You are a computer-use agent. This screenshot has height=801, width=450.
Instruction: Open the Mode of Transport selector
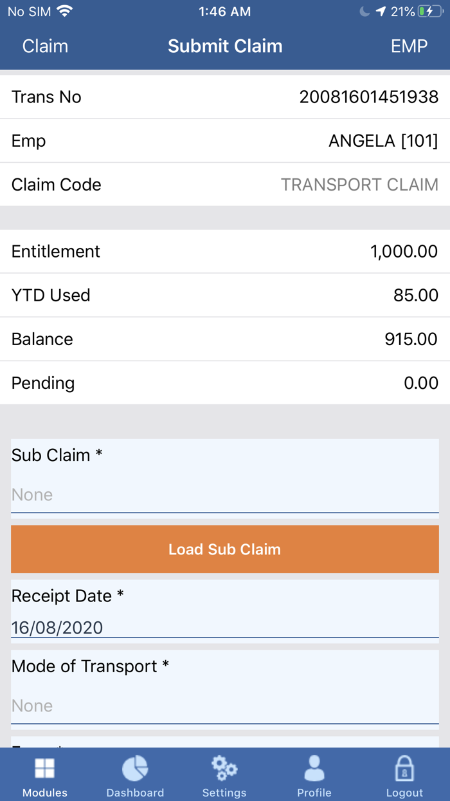pyautogui.click(x=224, y=706)
